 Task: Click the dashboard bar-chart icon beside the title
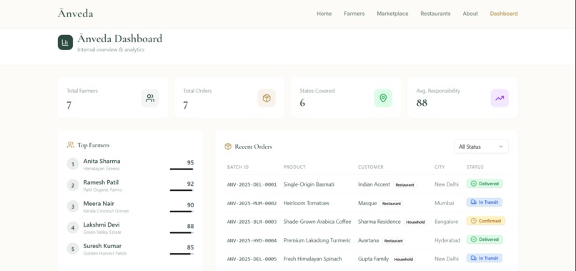[65, 42]
